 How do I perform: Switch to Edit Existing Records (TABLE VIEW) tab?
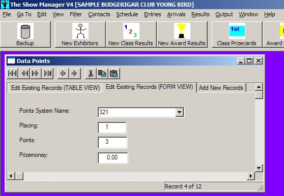point(55,88)
